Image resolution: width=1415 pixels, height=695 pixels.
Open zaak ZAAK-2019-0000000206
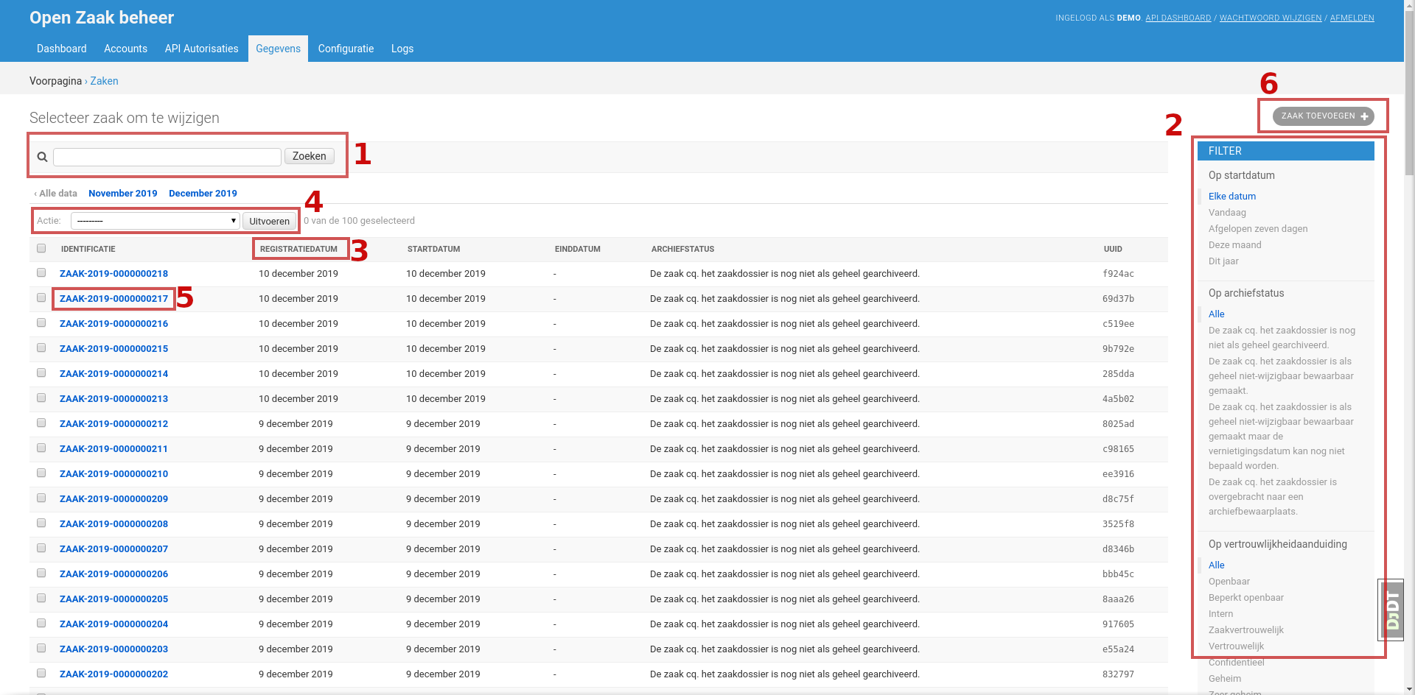[x=113, y=574]
